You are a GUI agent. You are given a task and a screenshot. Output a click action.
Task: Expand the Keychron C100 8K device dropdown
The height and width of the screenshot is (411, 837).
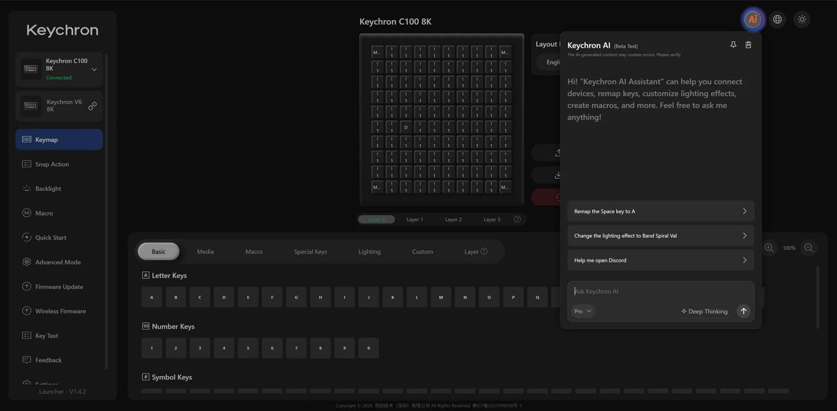(x=94, y=69)
